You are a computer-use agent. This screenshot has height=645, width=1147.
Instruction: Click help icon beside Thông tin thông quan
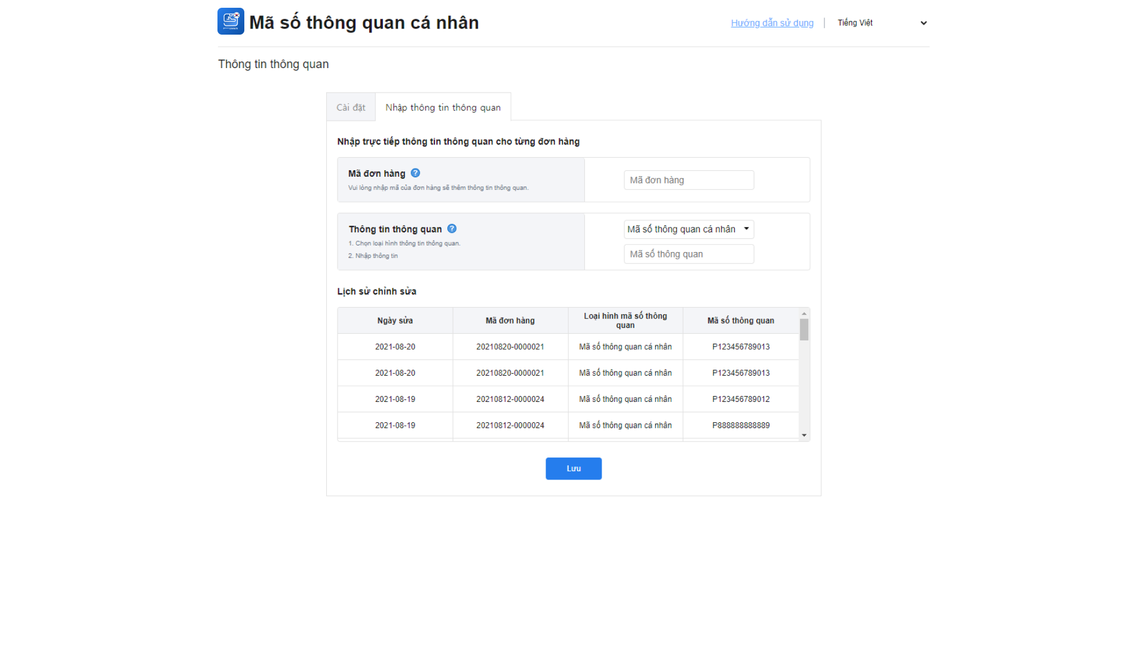click(452, 229)
